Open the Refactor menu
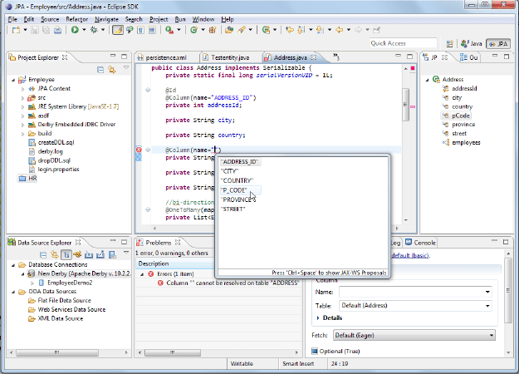519x374 pixels. coord(76,20)
